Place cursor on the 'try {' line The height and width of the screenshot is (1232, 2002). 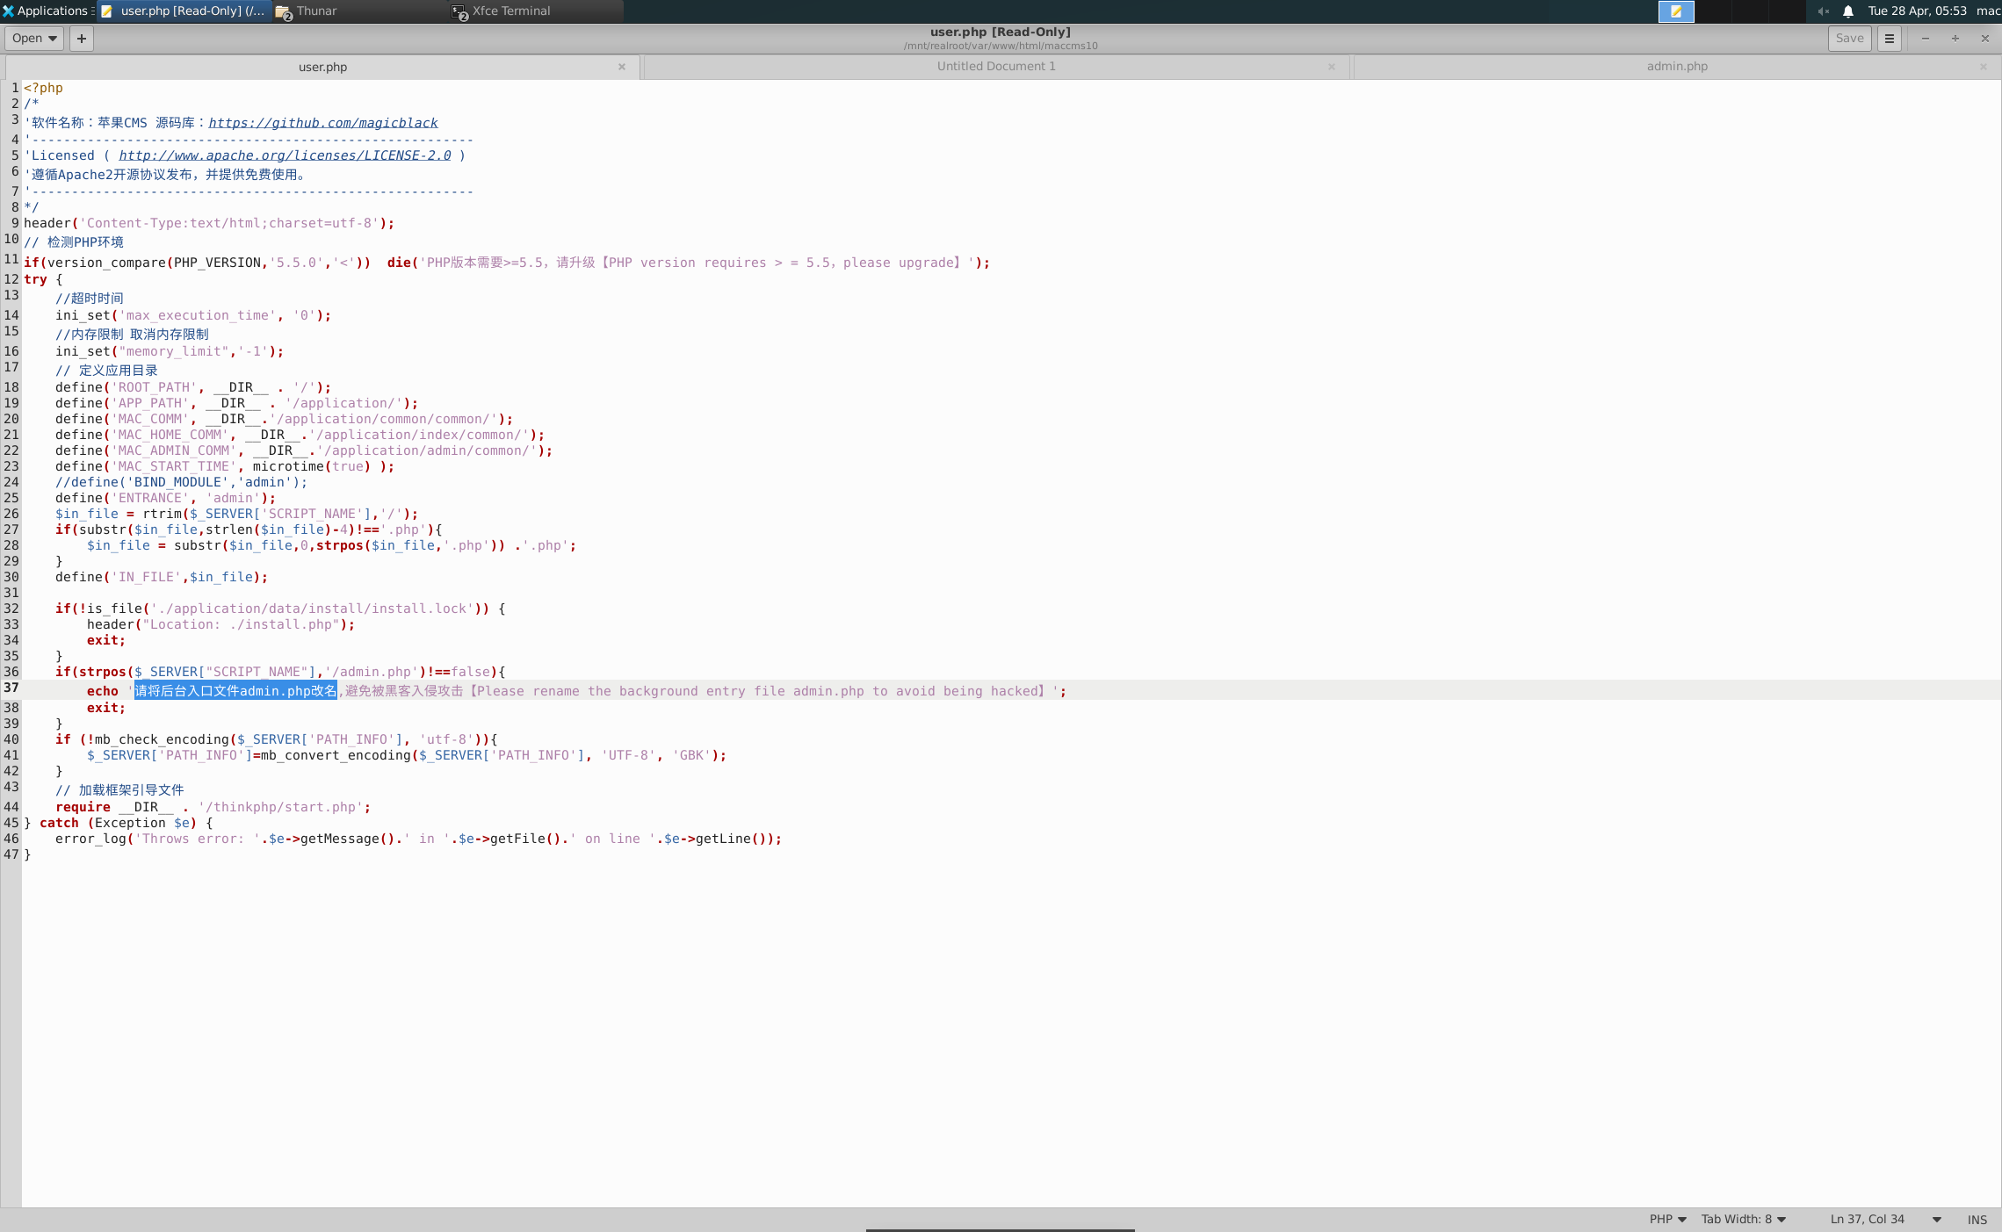point(43,279)
